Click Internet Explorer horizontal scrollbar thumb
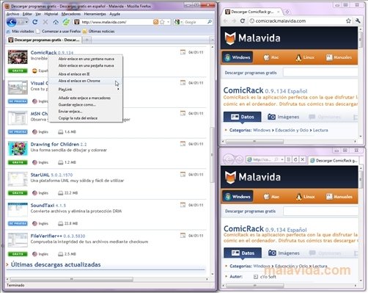 click(255, 286)
